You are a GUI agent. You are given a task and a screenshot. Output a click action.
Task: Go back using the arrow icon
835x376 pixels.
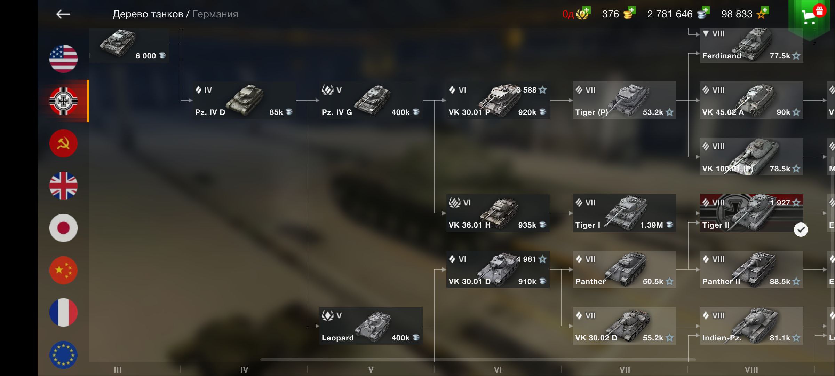63,14
